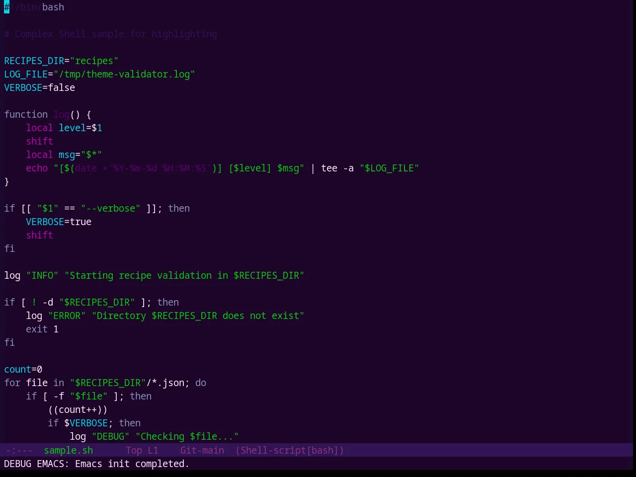Click the "DEBUG" string in log call
Screen dimensions: 636x477
pos(110,436)
